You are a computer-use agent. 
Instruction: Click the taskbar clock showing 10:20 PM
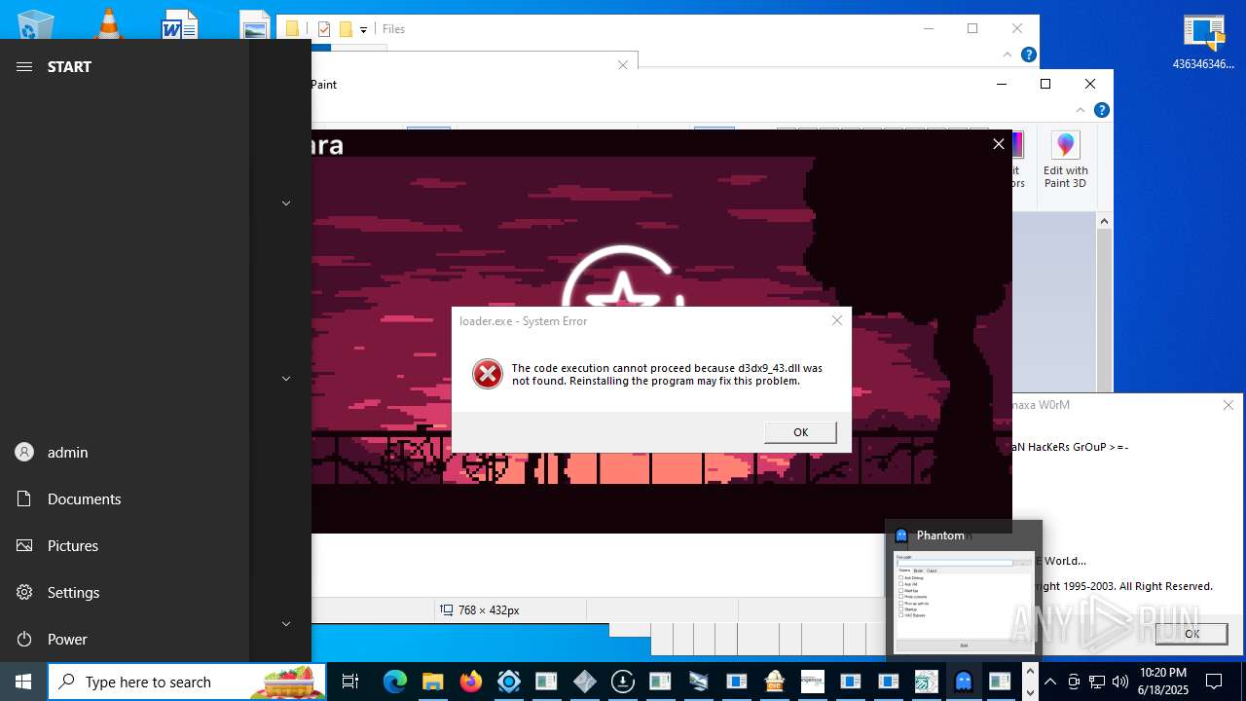[x=1162, y=682]
